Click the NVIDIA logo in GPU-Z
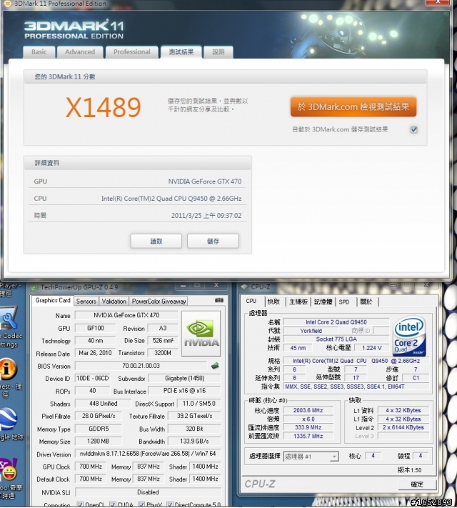The image size is (457, 508). (201, 334)
